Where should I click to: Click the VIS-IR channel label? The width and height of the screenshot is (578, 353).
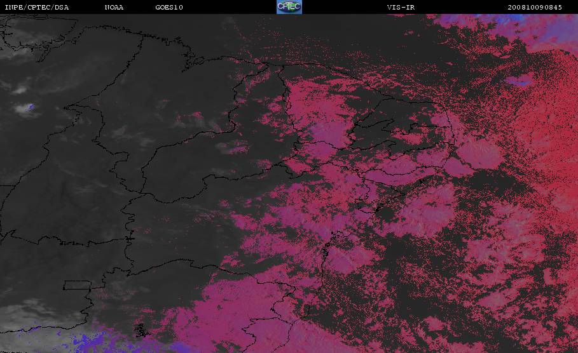[401, 8]
